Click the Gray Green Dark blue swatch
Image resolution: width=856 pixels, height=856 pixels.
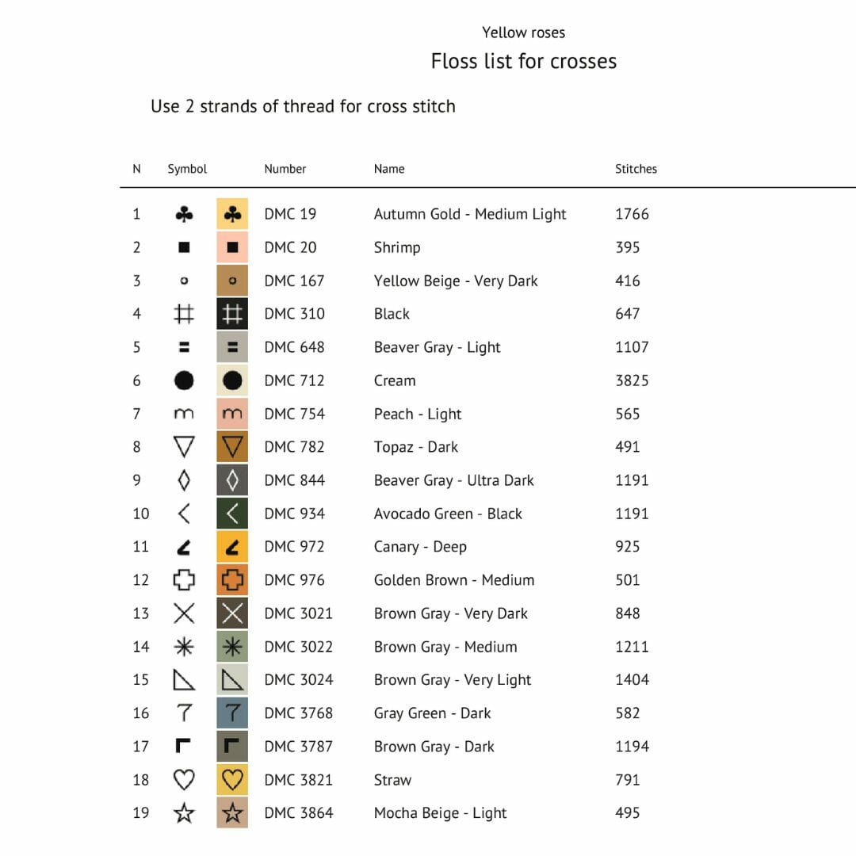coord(232,713)
